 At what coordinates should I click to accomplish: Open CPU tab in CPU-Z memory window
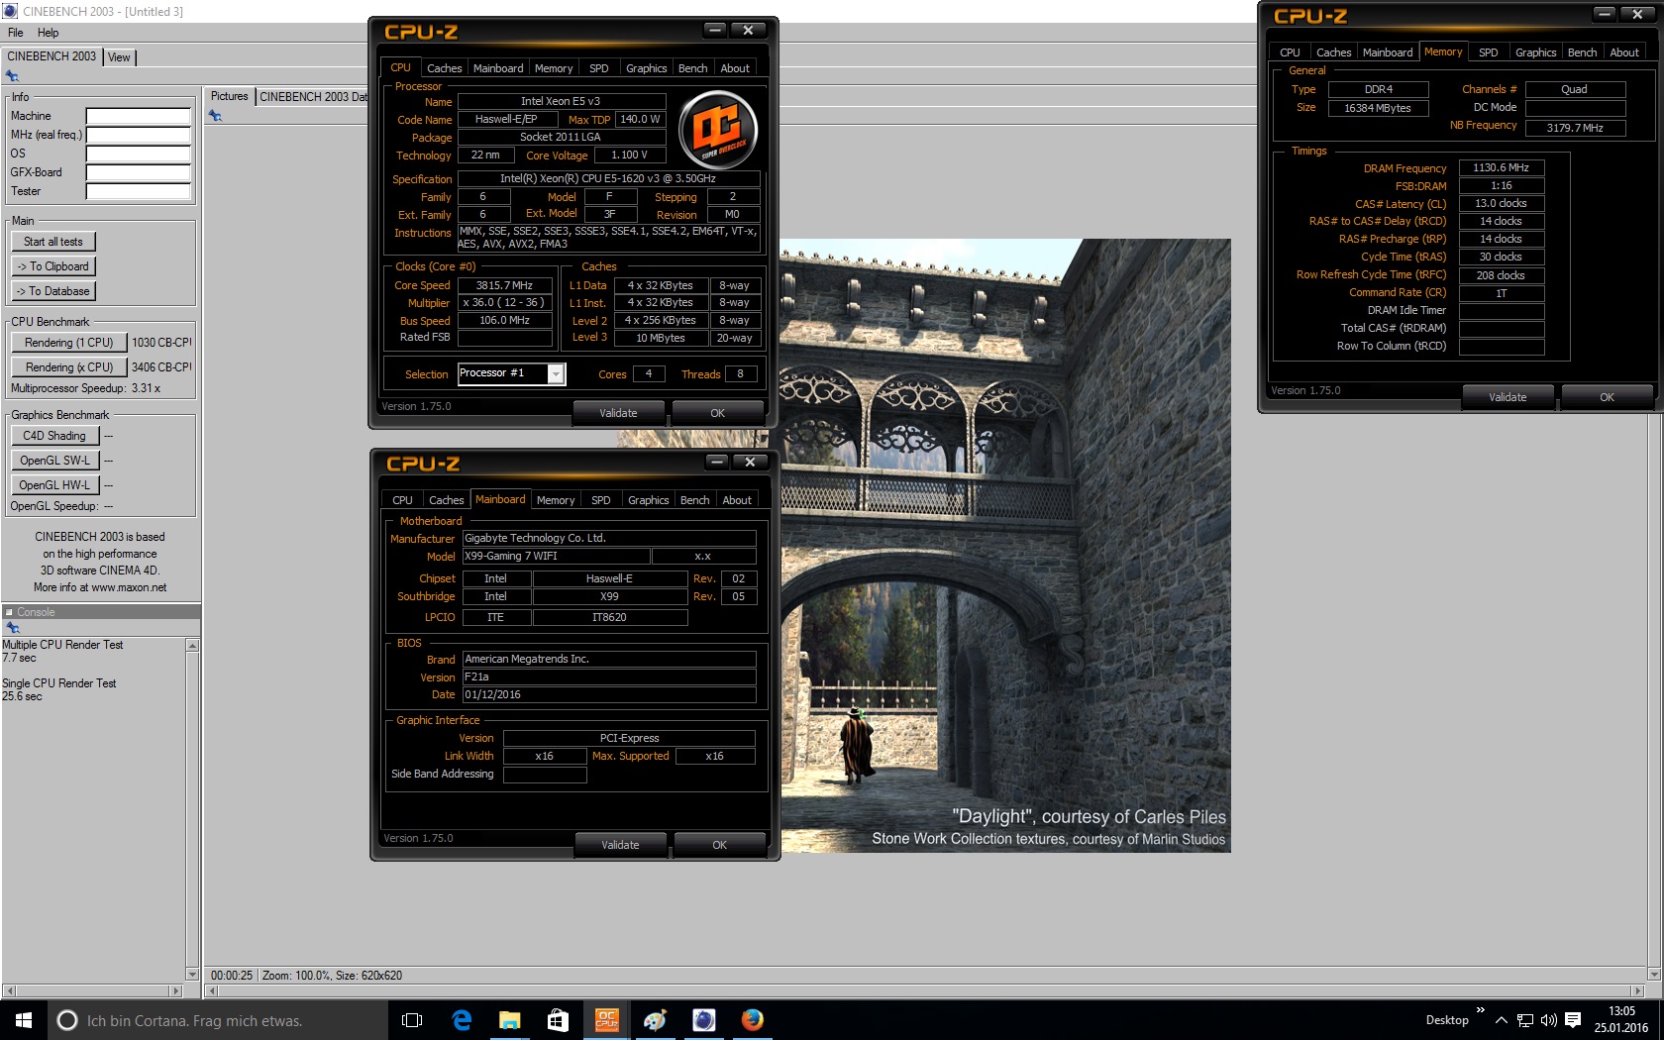point(1290,52)
